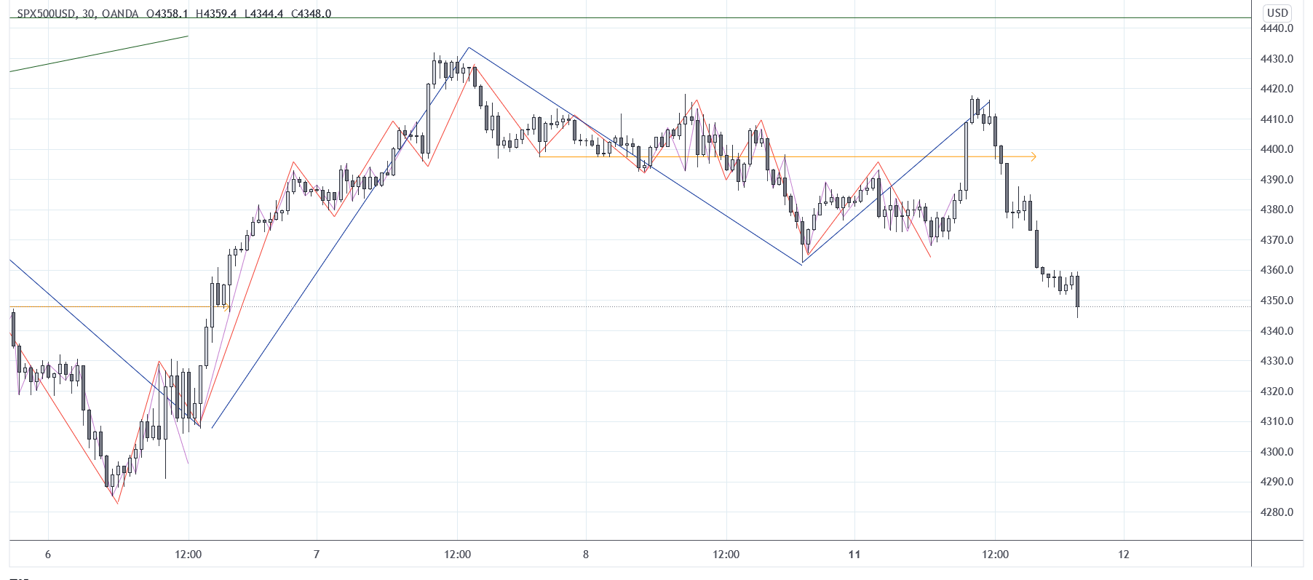Click the 4350.0 price axis label
Screen dimensions: 1313x580
click(x=1277, y=301)
